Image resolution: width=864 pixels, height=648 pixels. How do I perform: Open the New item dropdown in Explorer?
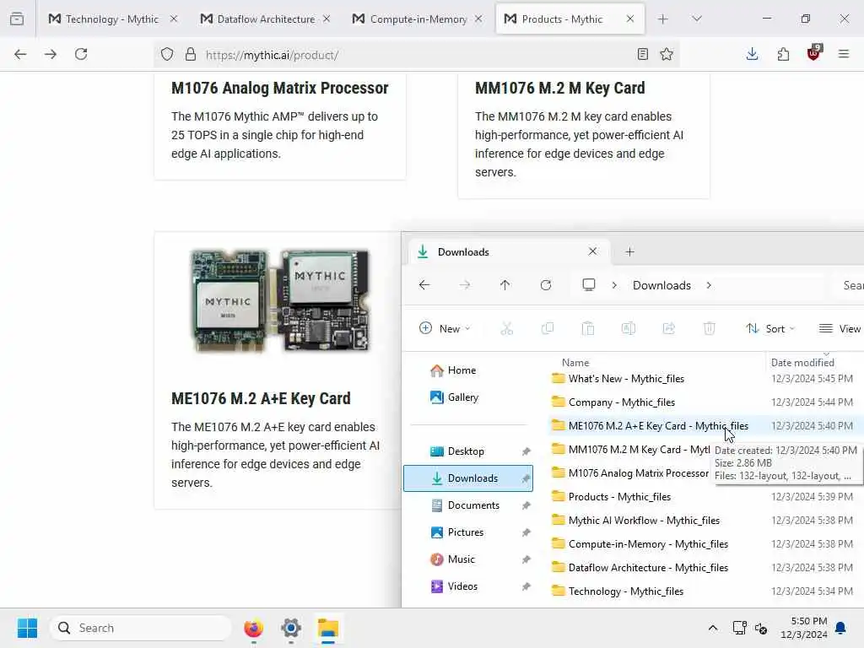pyautogui.click(x=445, y=329)
